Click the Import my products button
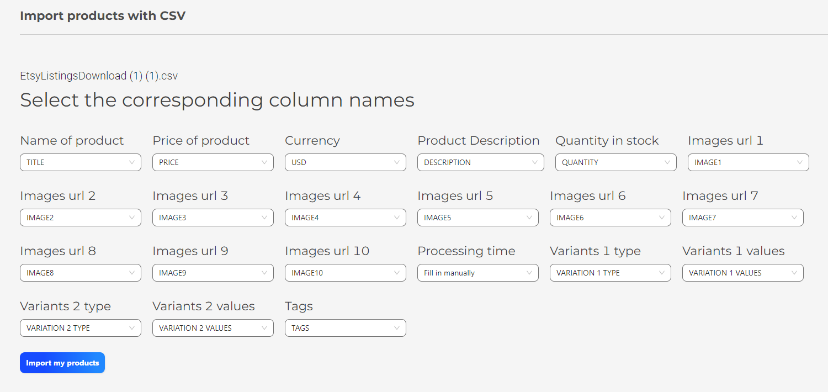The width and height of the screenshot is (828, 392). 62,363
